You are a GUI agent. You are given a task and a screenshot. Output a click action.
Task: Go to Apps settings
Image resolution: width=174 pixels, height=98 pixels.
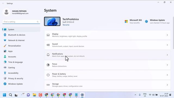coord(21,51)
